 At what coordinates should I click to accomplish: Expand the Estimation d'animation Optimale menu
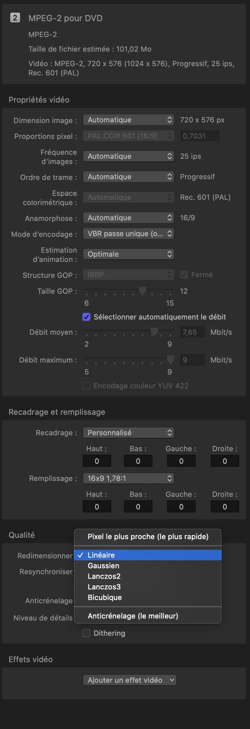click(x=128, y=254)
